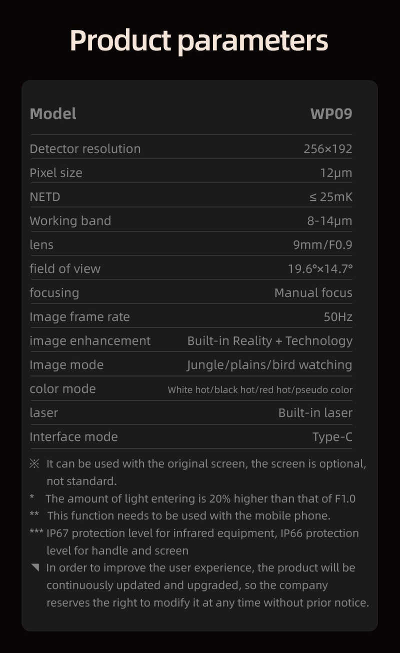Select the "Detector resolution" label
Image resolution: width=400 pixels, height=653 pixels.
point(85,148)
